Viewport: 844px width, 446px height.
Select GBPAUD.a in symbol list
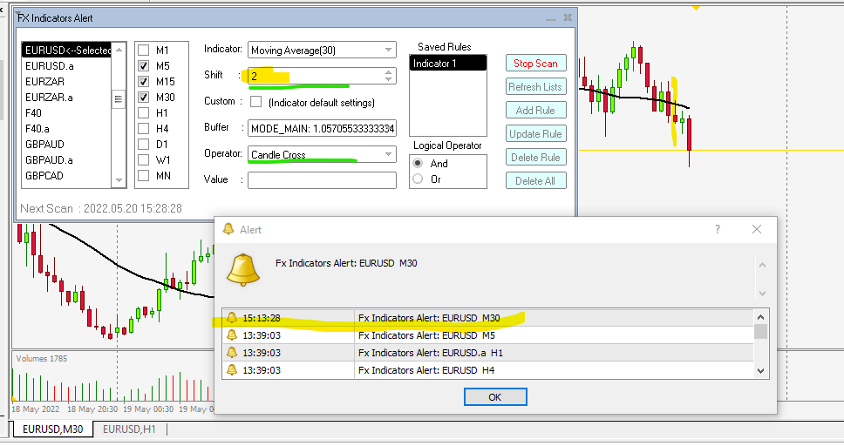(x=67, y=159)
